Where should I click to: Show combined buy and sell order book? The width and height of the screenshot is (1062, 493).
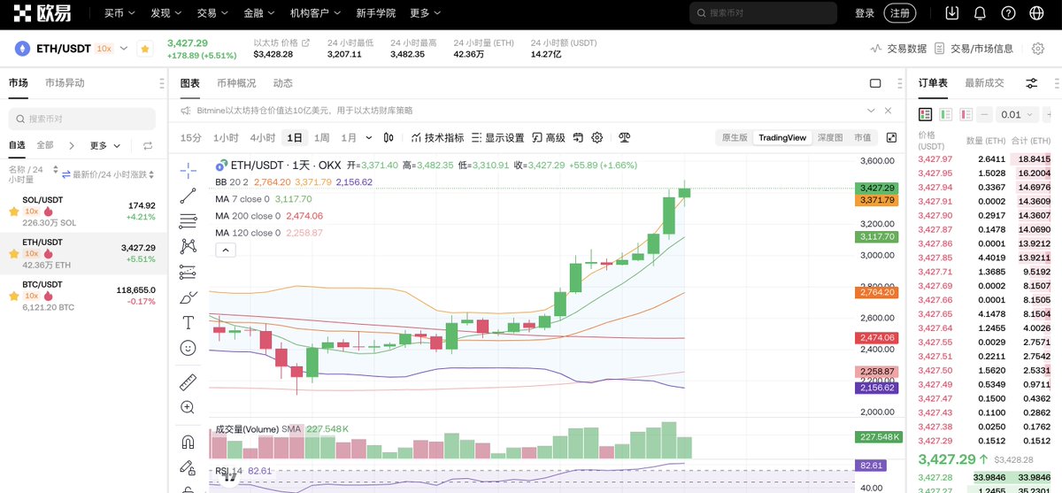pos(925,114)
